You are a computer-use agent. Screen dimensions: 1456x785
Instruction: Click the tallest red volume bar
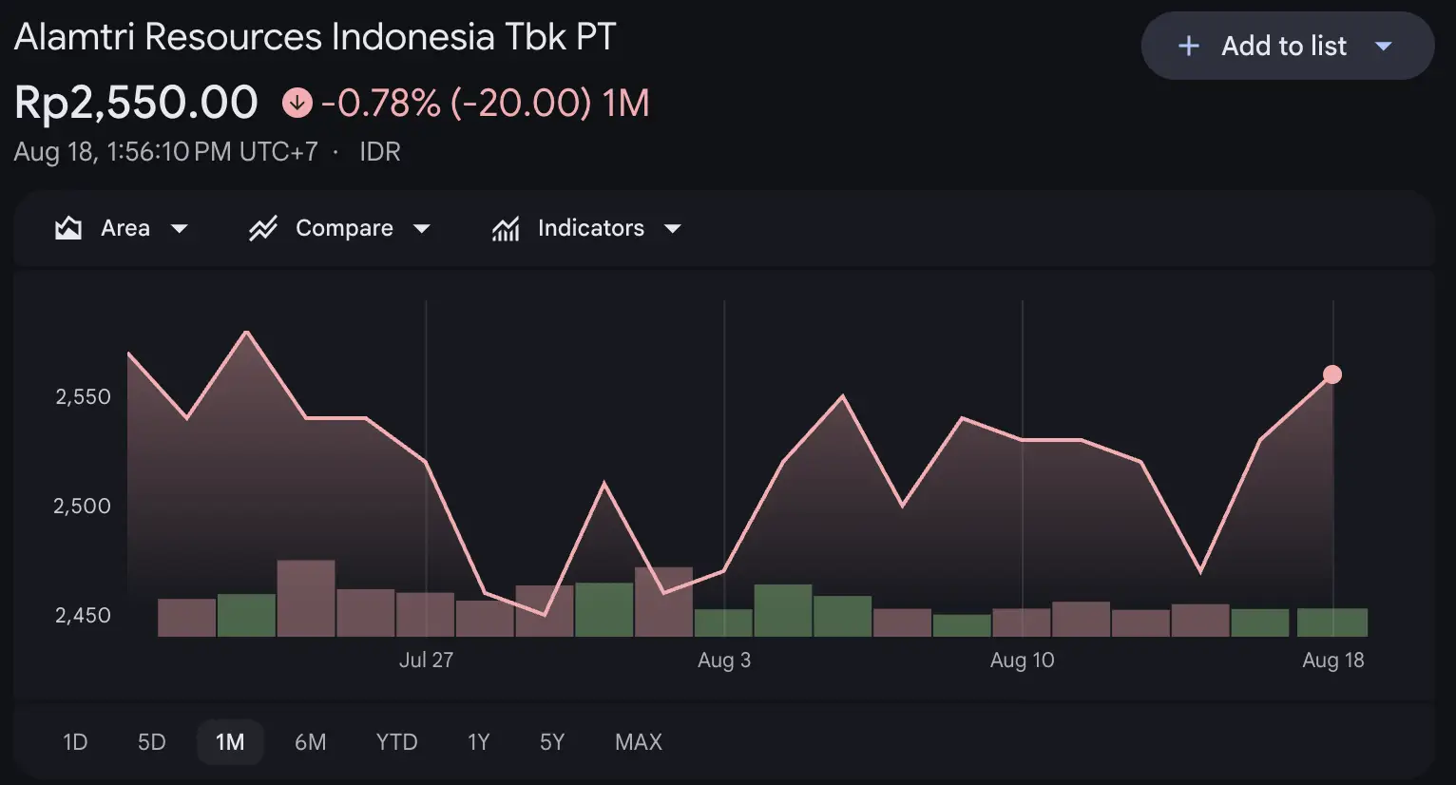pyautogui.click(x=306, y=599)
